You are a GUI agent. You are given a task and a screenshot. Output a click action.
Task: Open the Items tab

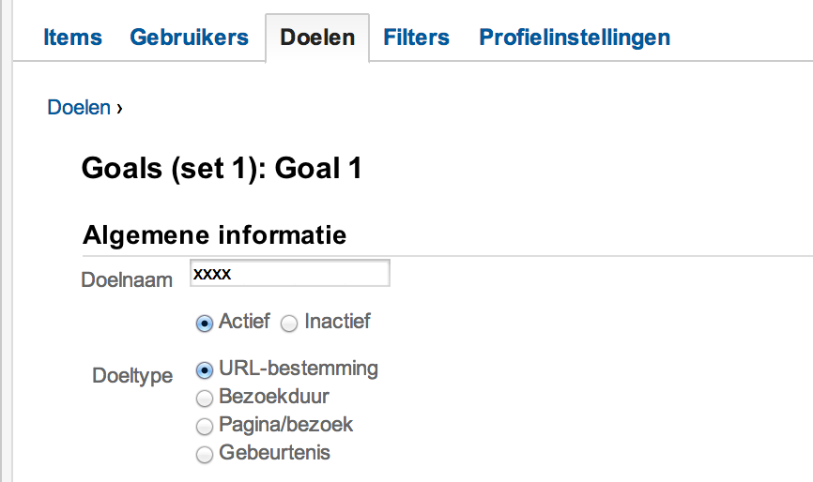point(72,38)
